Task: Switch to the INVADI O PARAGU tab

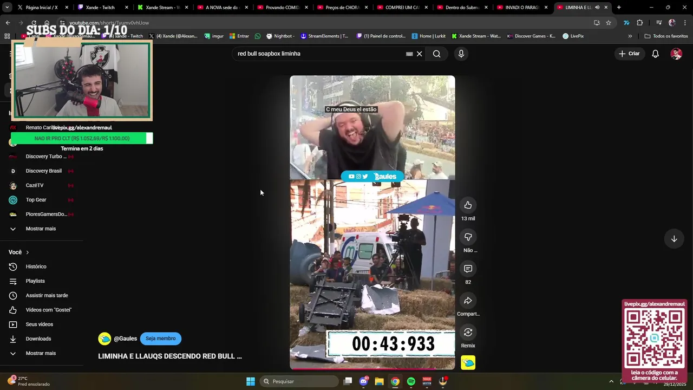Action: 522,8
